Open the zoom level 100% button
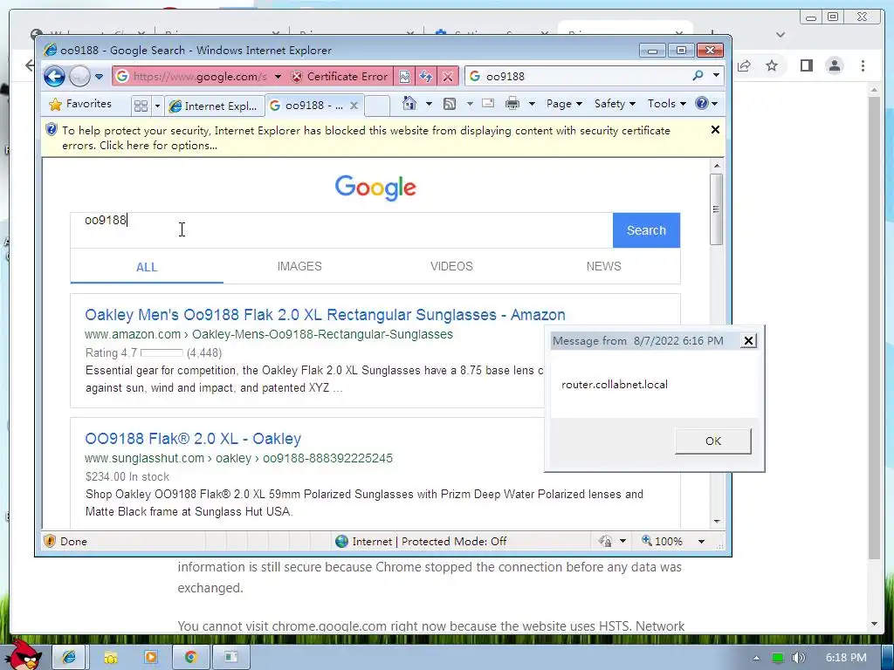Viewport: 894px width, 670px height. click(x=662, y=541)
